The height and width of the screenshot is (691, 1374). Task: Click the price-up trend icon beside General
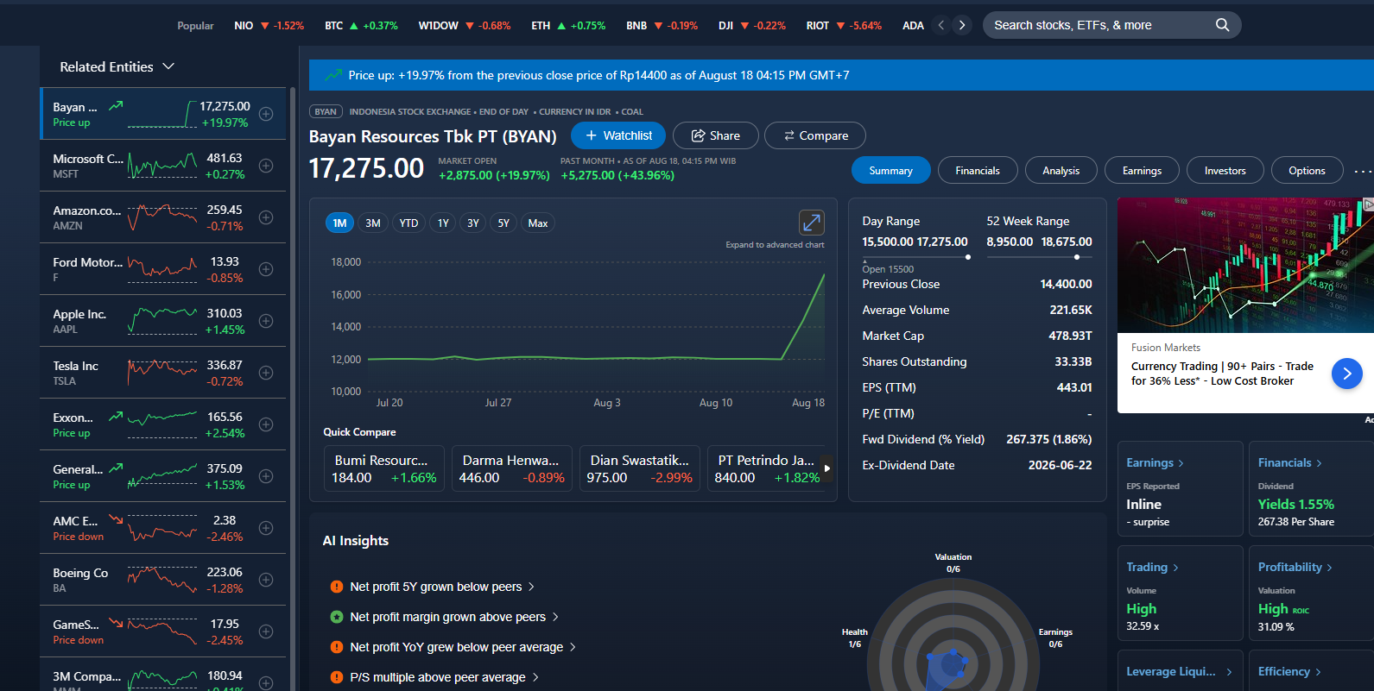tap(116, 468)
